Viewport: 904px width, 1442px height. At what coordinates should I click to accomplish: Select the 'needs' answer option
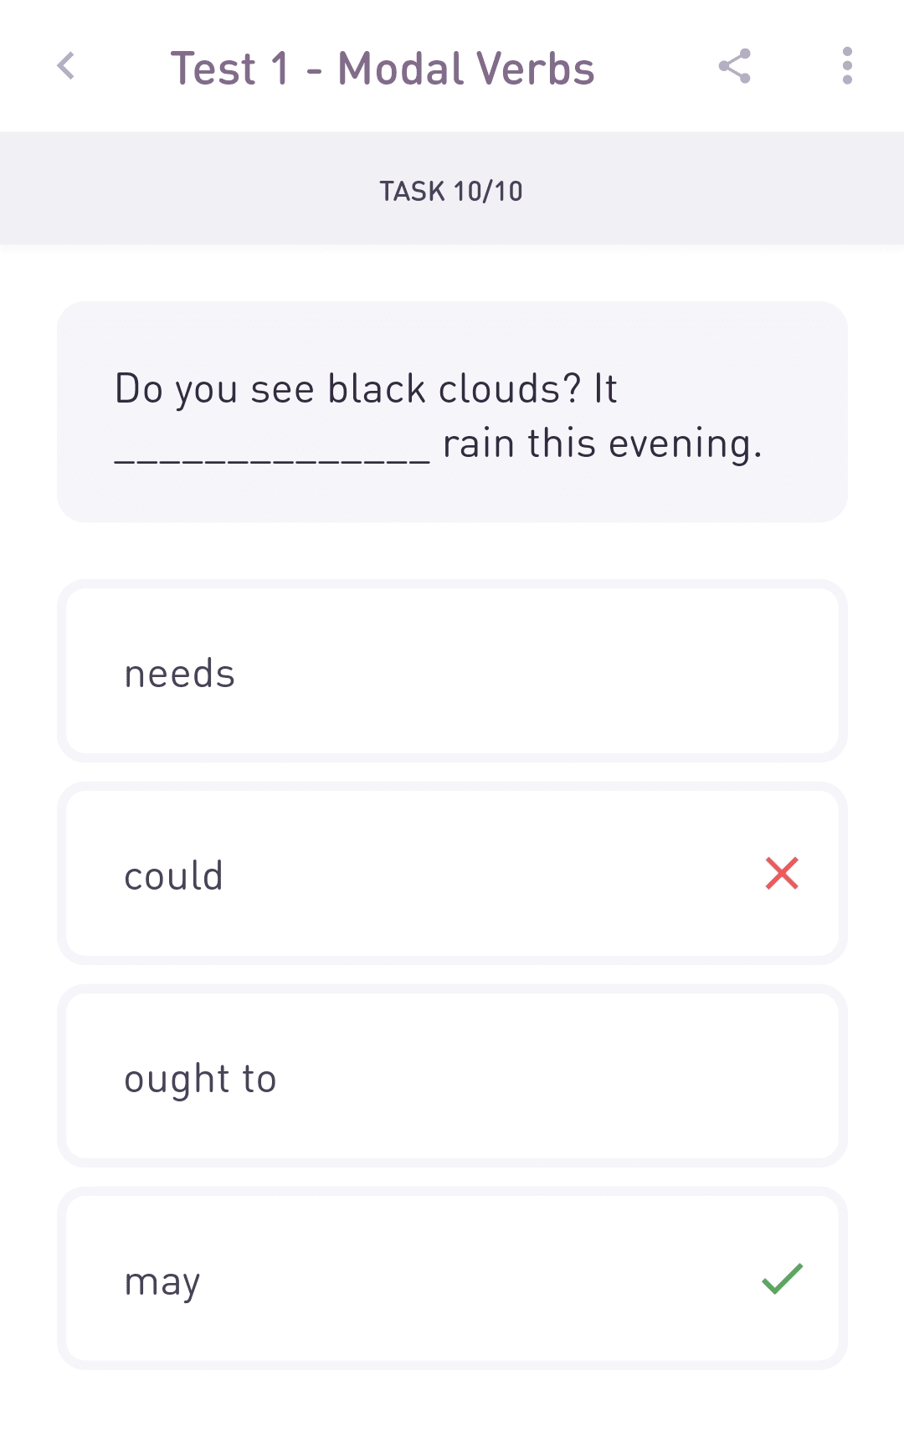tap(452, 671)
